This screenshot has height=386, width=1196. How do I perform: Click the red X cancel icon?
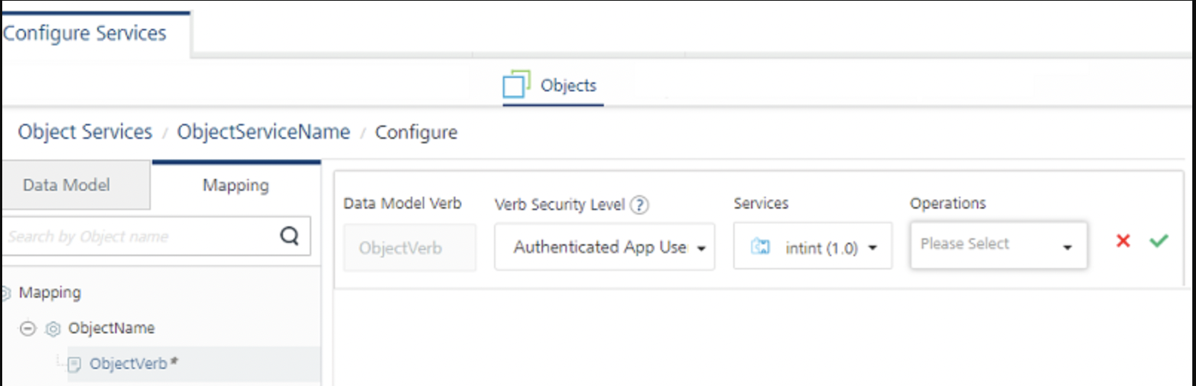pos(1122,241)
